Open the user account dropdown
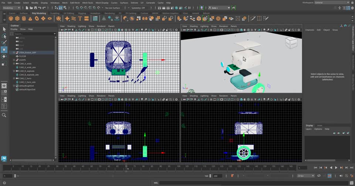Viewport: 355px width, 186px height. tap(219, 8)
